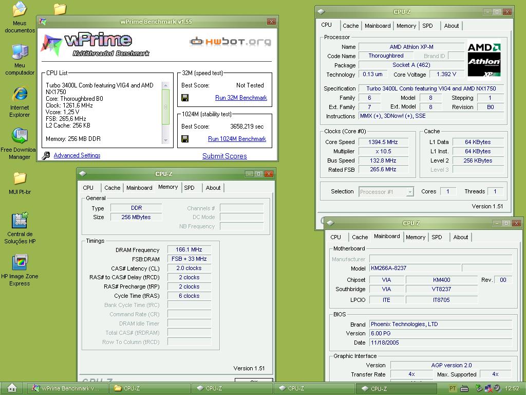Click CPU List scrollbar up arrow
Image resolution: width=526 pixels, height=395 pixels.
166,85
